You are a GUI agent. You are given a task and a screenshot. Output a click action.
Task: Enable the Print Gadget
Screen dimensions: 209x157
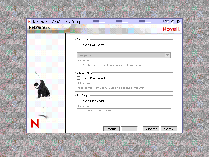pos(78,78)
